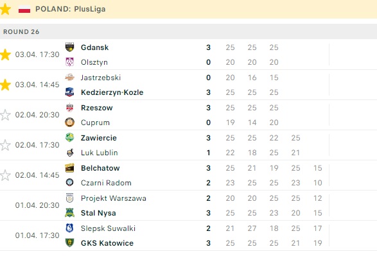Click the Olsztyn team logo

pyautogui.click(x=69, y=62)
